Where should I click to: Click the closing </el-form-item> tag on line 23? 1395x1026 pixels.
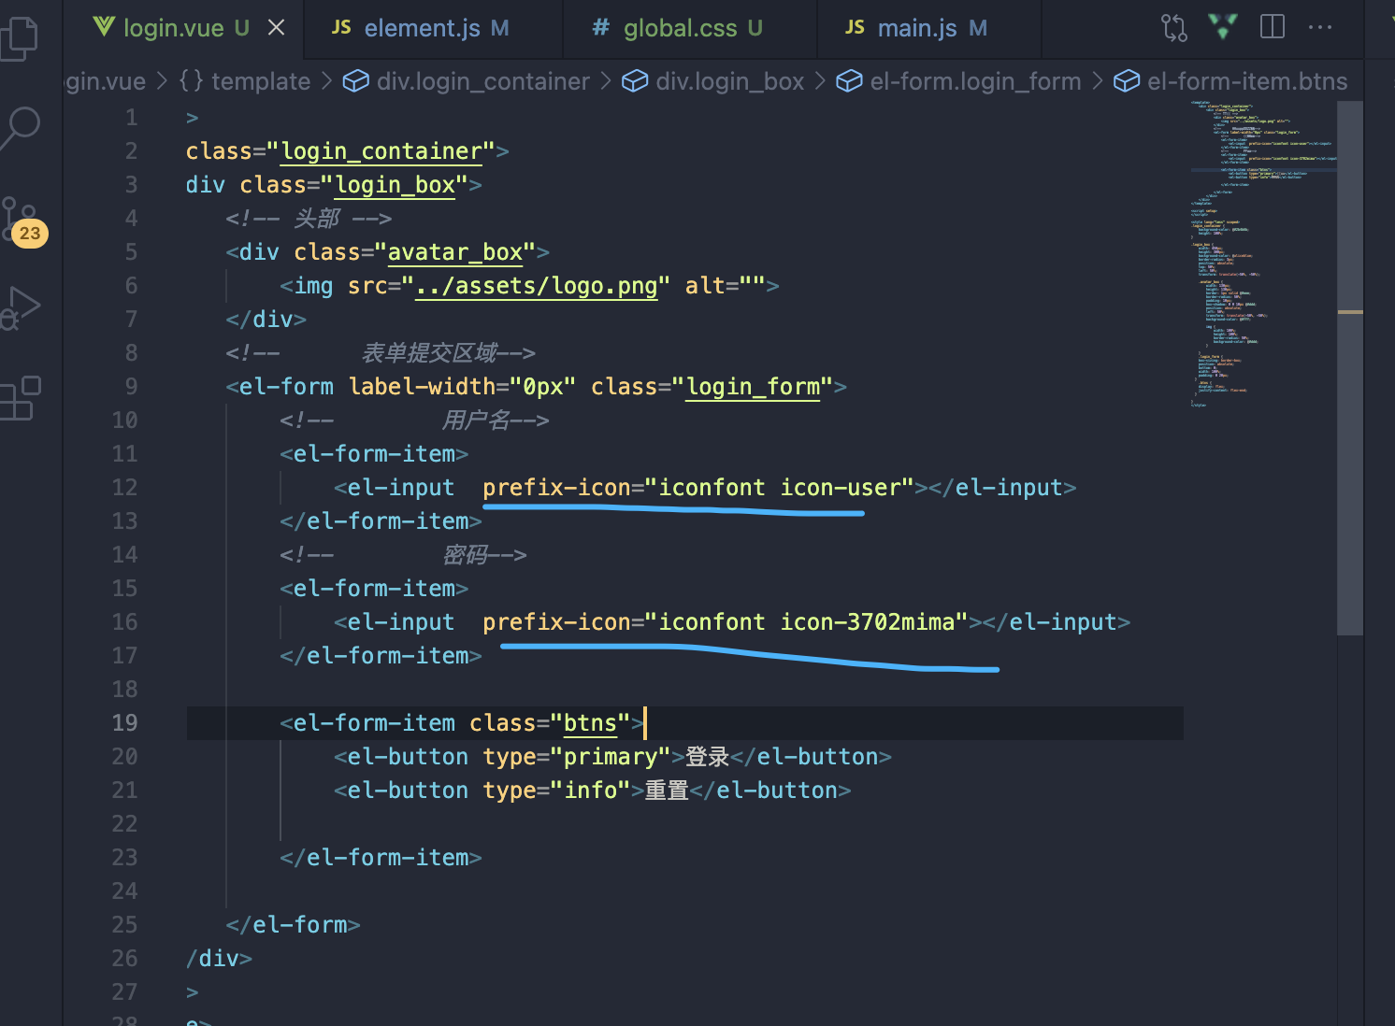point(381,858)
